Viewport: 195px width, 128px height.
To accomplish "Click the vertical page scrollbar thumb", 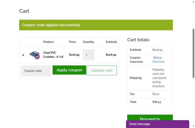I will 193,53.
